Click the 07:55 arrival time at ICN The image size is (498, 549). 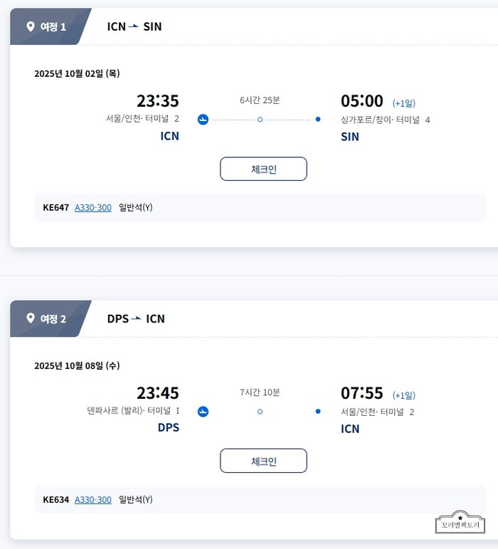tap(361, 393)
